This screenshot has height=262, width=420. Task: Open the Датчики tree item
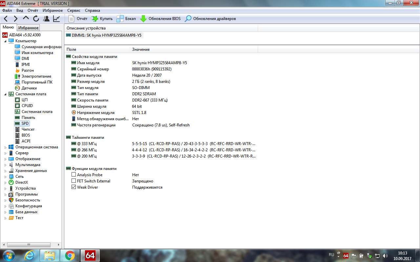point(26,88)
